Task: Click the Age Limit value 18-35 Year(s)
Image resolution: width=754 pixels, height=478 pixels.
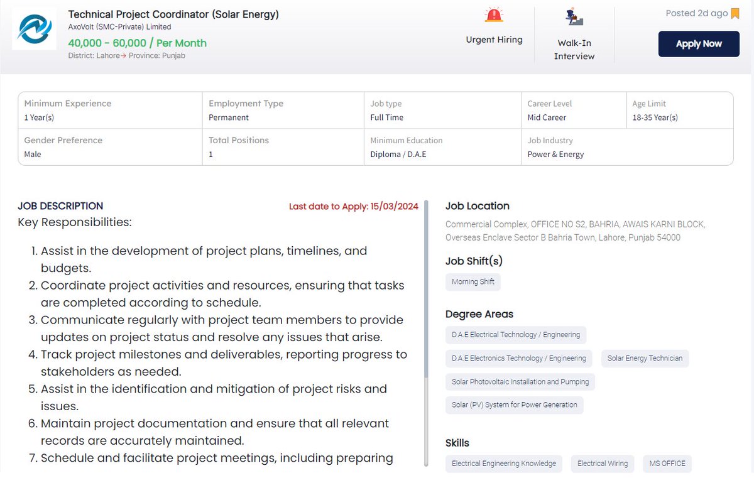Action: pyautogui.click(x=655, y=117)
